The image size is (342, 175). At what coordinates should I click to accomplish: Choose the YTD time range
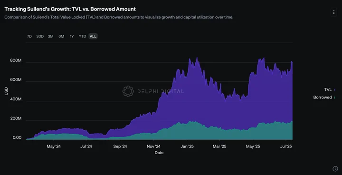coord(83,36)
